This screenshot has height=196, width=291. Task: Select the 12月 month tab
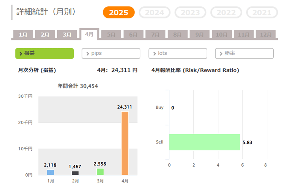click(266, 35)
